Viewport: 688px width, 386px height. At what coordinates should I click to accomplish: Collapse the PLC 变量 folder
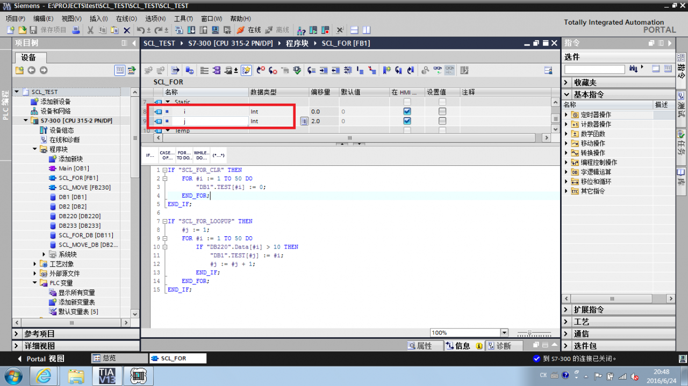(35, 283)
